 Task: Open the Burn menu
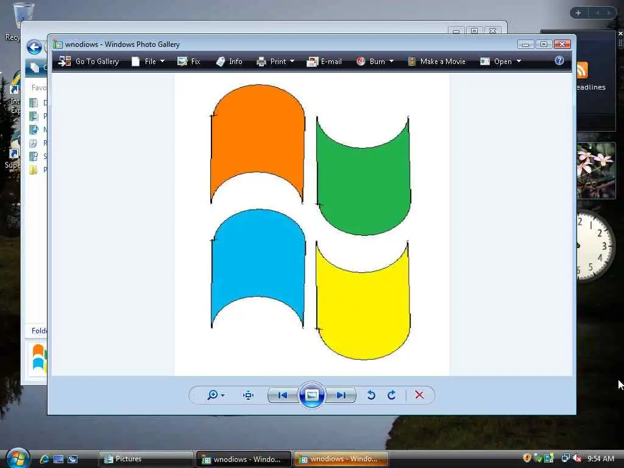375,62
